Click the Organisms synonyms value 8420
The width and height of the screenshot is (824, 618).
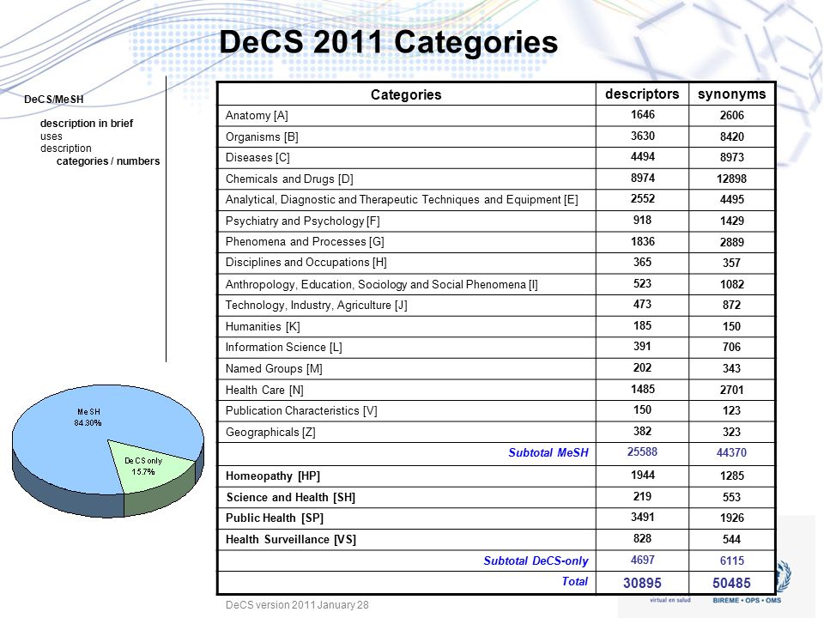[731, 136]
